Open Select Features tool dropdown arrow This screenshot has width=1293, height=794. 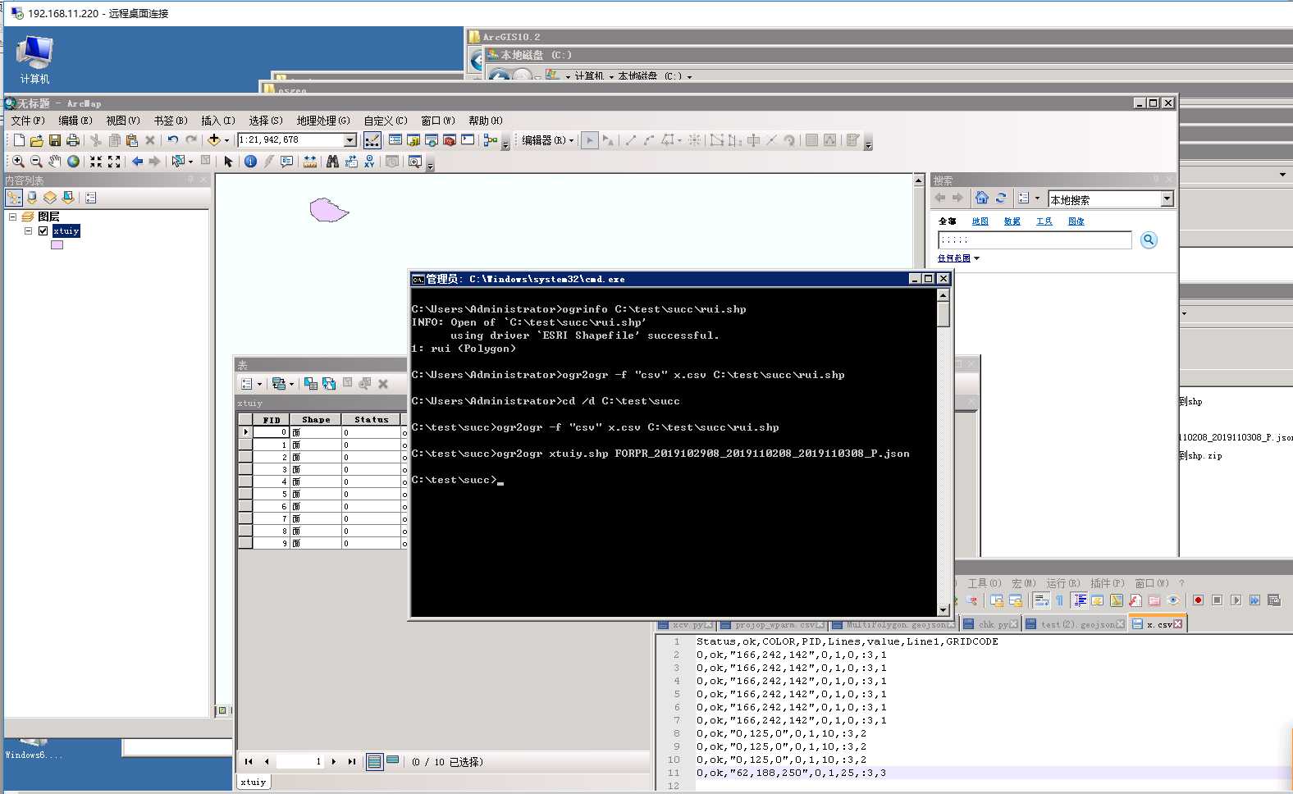tap(190, 162)
